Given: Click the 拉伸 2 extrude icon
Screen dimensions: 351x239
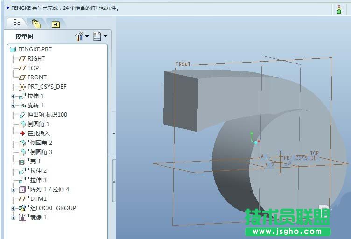Looking at the screenshot, I should click(x=22, y=171).
